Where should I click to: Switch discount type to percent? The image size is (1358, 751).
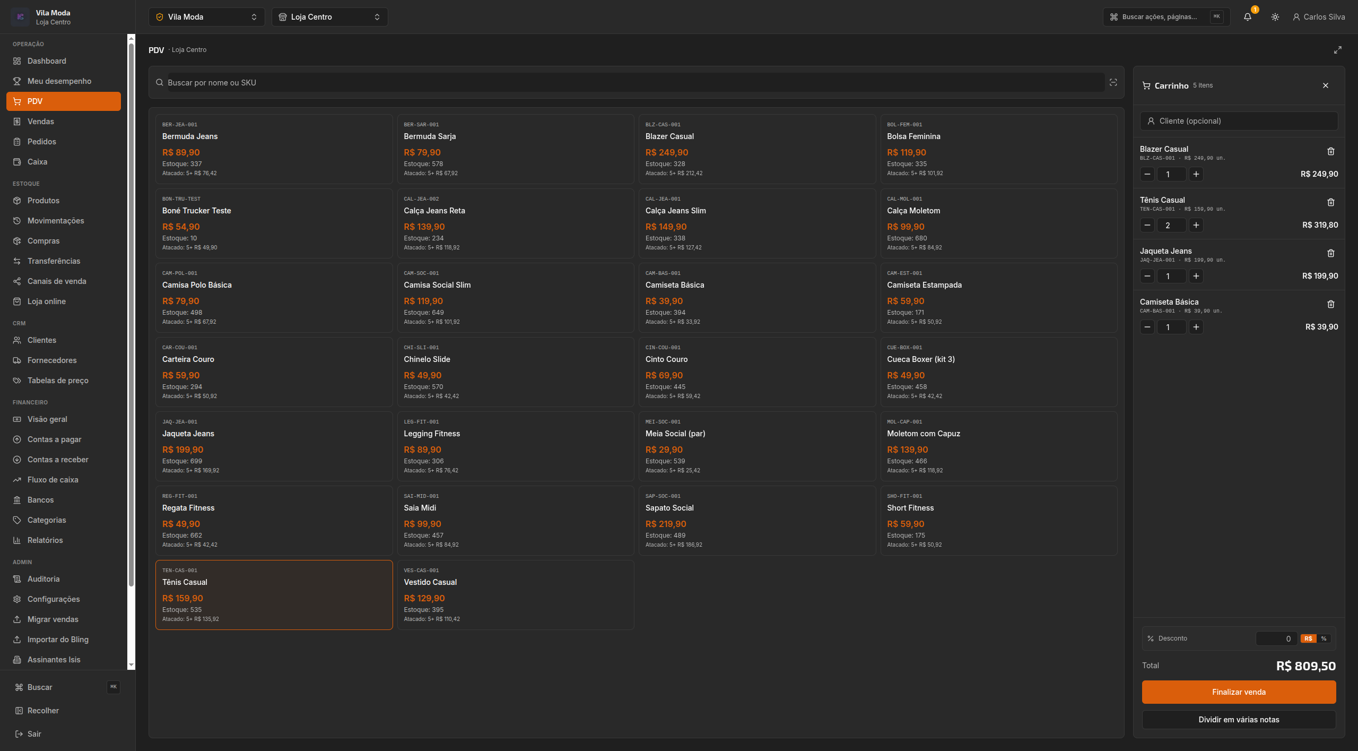(1324, 638)
